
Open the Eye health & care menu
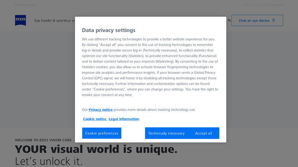click(49, 21)
